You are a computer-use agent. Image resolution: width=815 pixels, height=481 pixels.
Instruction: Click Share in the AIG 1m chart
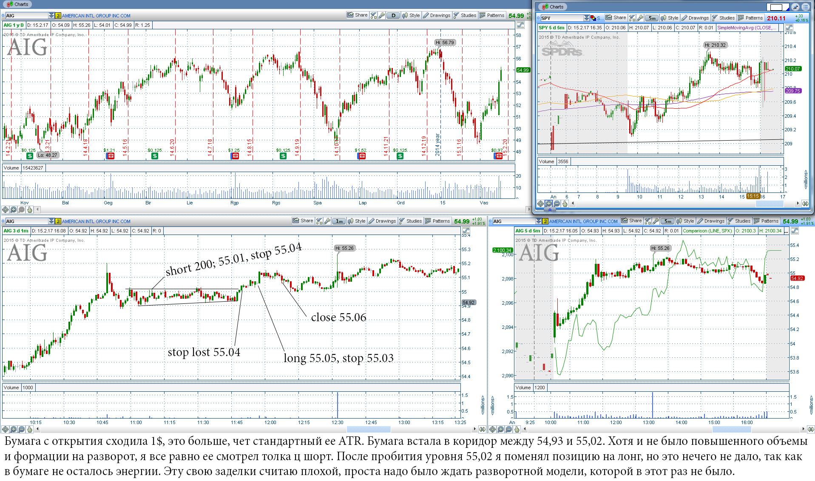(303, 221)
